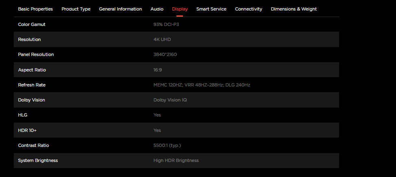
Task: Click the 3840*2160 value text
Action: click(x=165, y=54)
